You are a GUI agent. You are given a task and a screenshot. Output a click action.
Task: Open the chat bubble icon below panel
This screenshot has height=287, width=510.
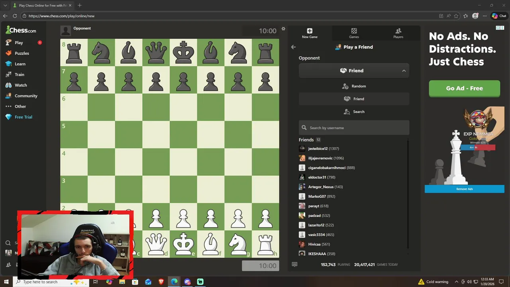[x=294, y=264]
